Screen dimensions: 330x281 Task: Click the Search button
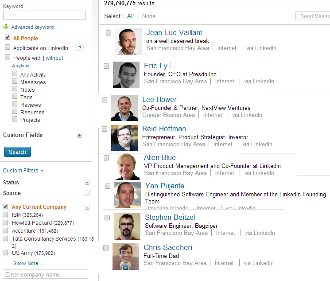pos(17,152)
